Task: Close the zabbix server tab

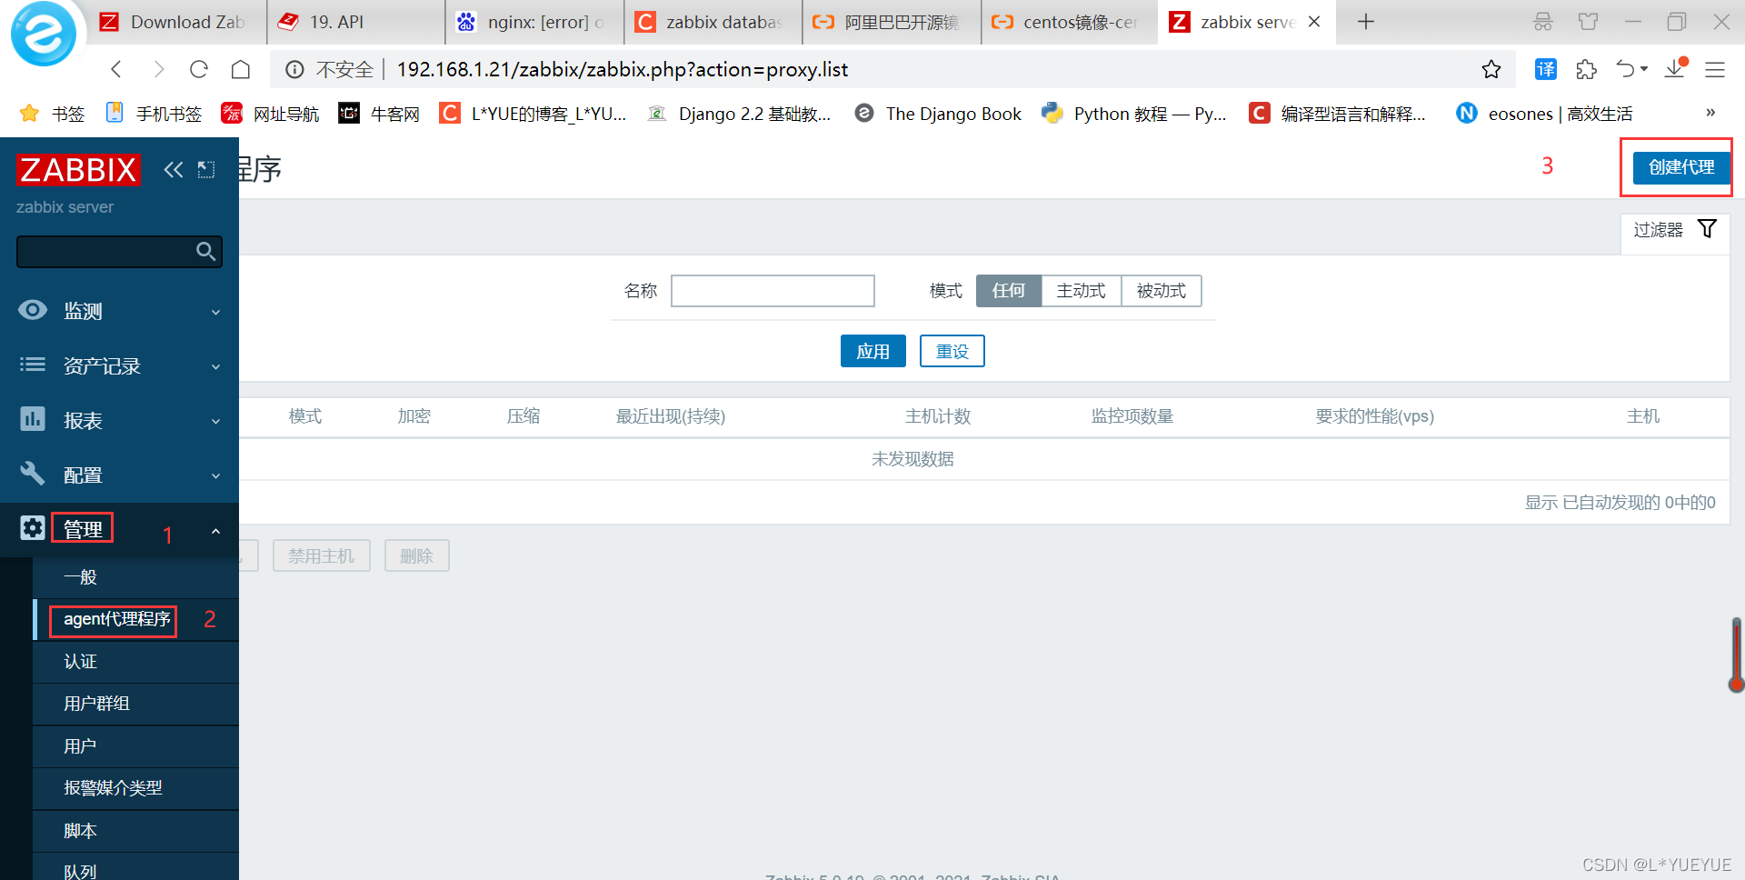Action: (x=1314, y=22)
